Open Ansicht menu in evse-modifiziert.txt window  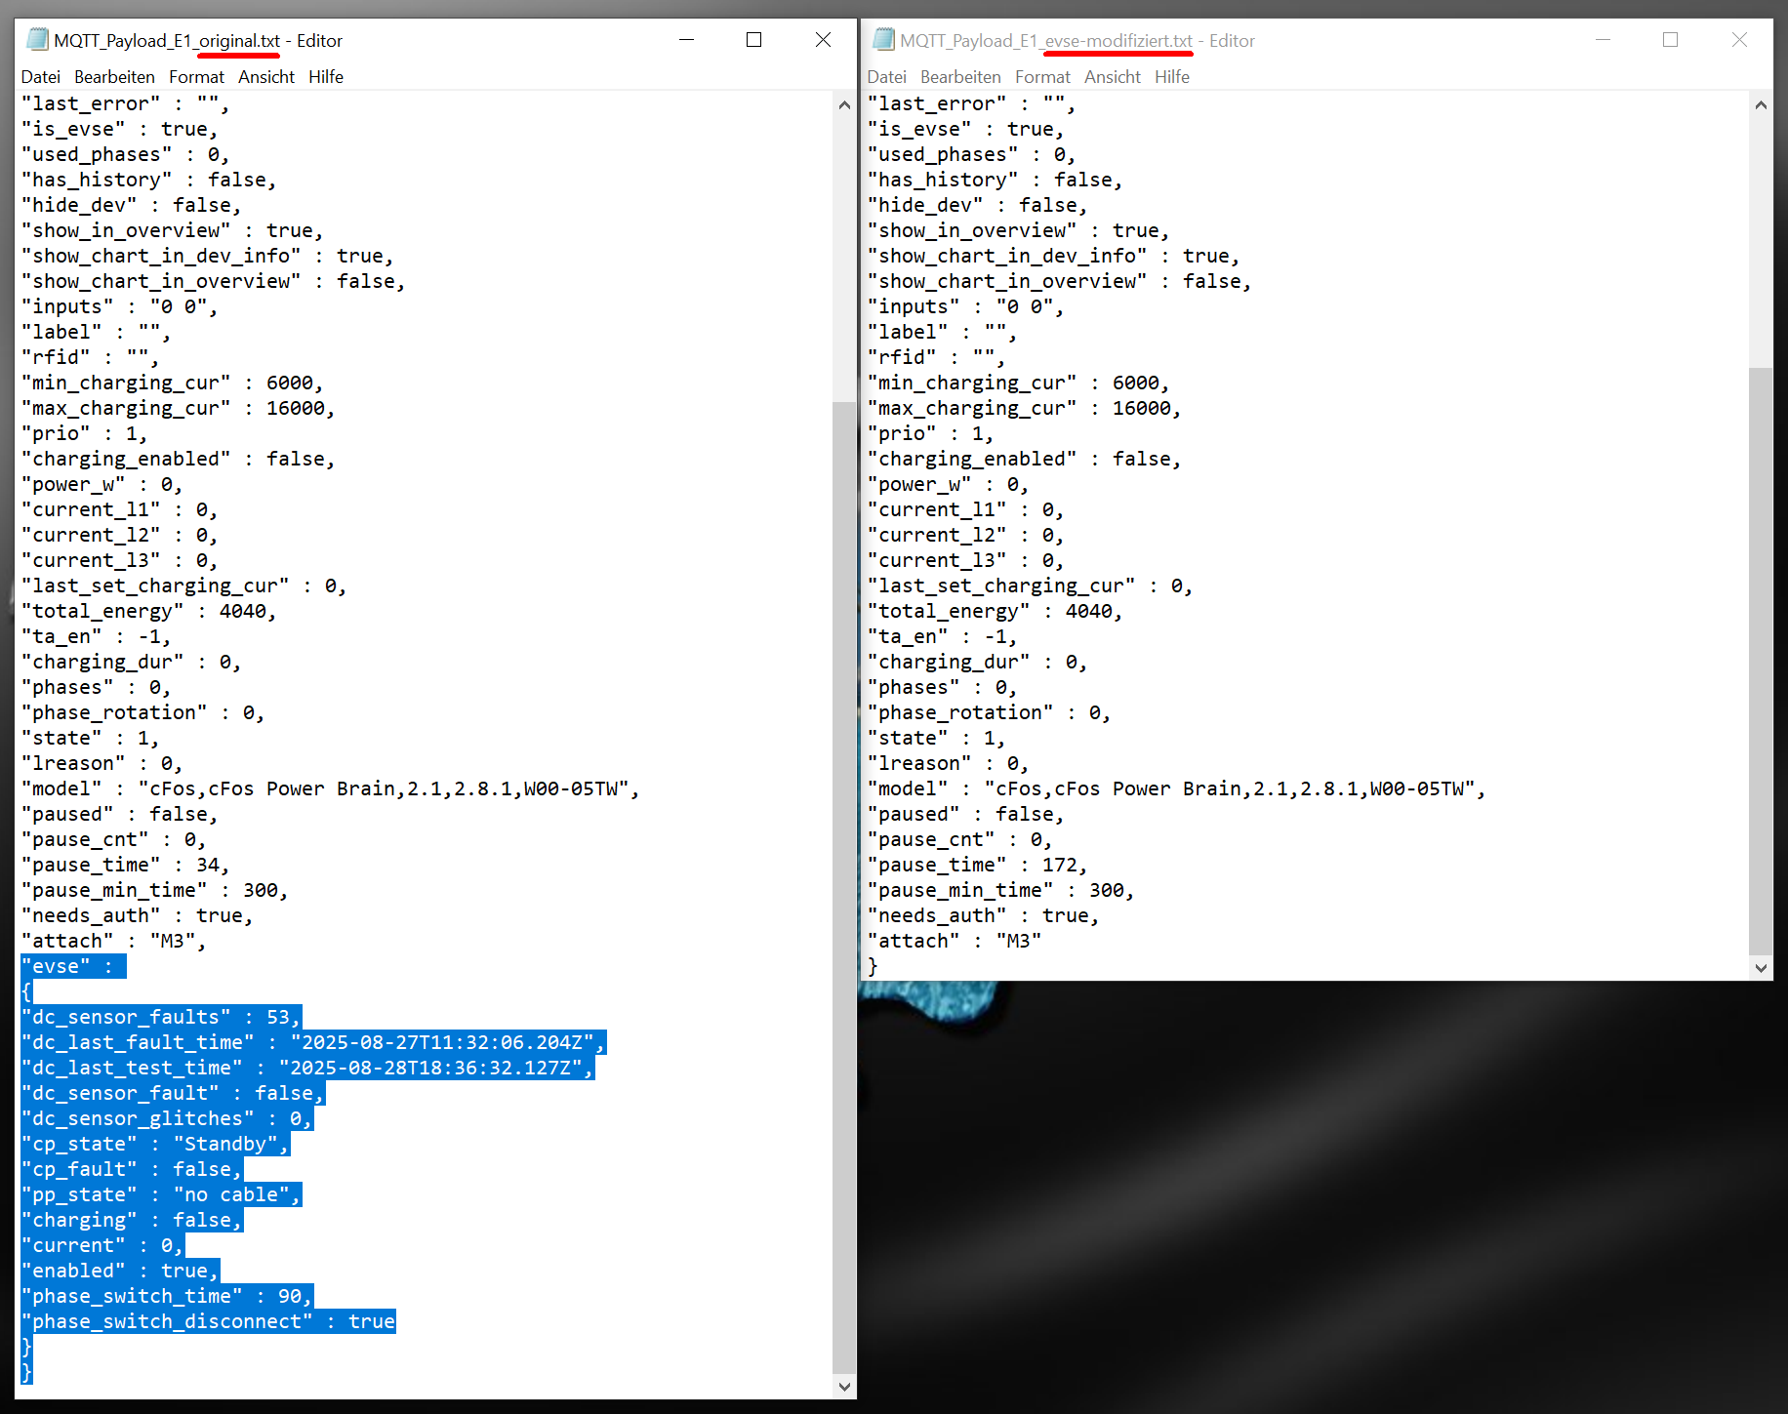[1112, 77]
